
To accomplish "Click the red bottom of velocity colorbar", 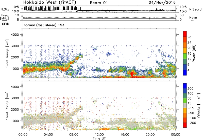I will point(185,125).
